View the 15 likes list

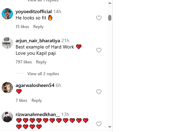click(x=22, y=27)
